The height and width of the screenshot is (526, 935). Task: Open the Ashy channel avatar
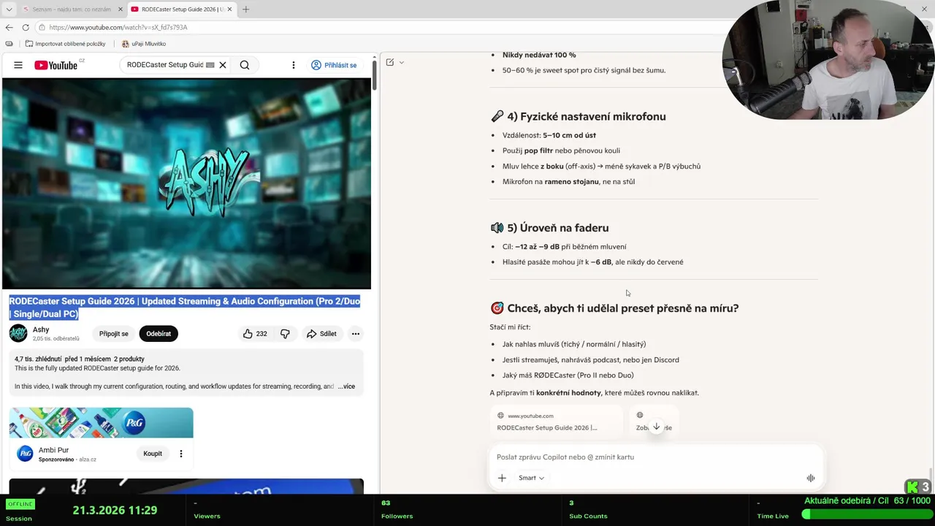pyautogui.click(x=18, y=333)
